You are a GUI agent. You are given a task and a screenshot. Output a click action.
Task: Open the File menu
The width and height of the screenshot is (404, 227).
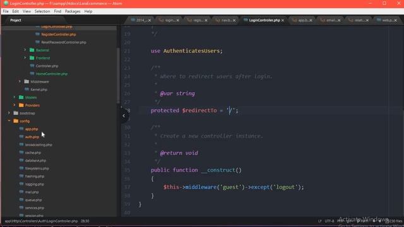[x=6, y=11]
